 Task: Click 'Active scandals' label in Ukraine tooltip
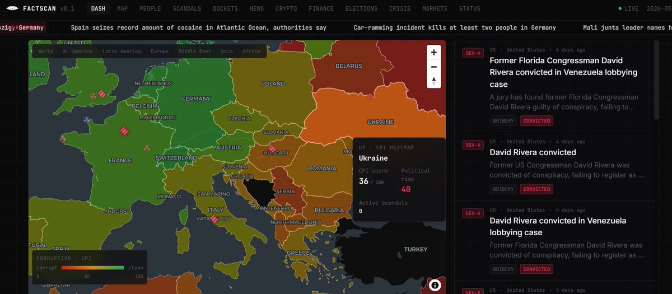pos(383,203)
